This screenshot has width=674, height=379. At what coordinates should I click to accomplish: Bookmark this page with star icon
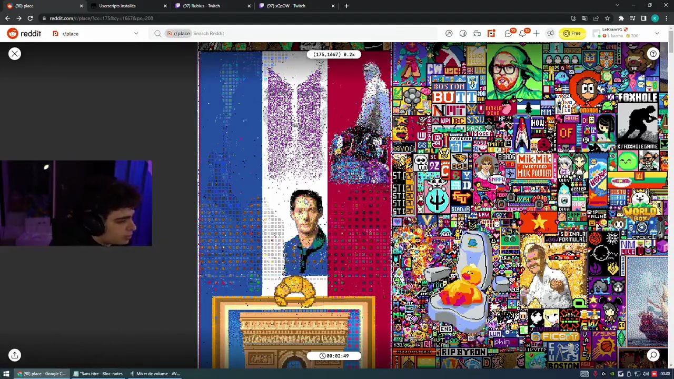[x=607, y=18]
